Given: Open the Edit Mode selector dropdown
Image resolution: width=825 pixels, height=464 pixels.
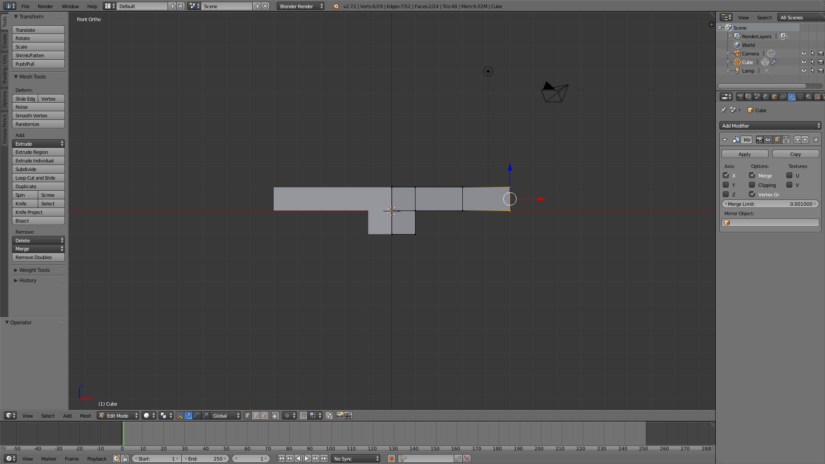Looking at the screenshot, I should pyautogui.click(x=118, y=415).
